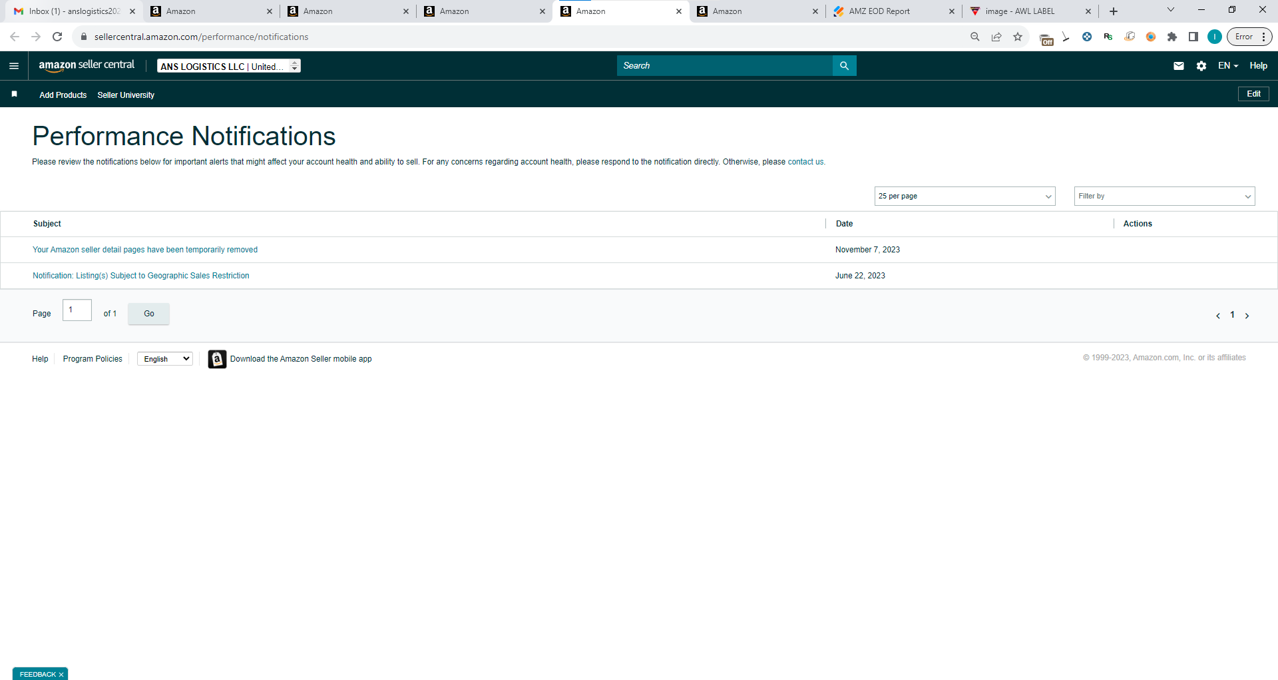Click the Go button for pagination
This screenshot has width=1278, height=680.
(149, 314)
